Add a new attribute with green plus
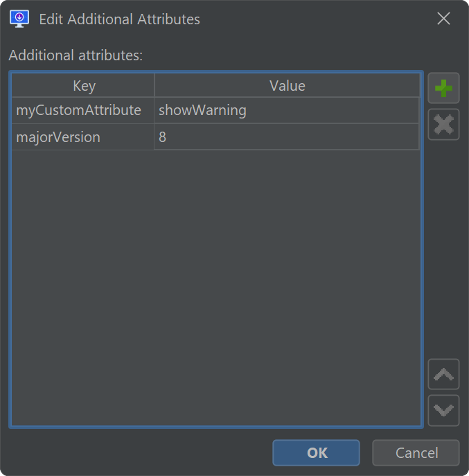 [x=443, y=88]
